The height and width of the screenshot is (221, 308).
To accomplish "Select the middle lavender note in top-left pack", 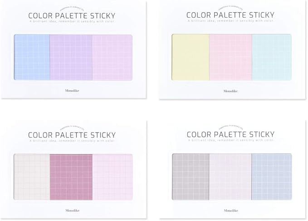I will point(70,57).
